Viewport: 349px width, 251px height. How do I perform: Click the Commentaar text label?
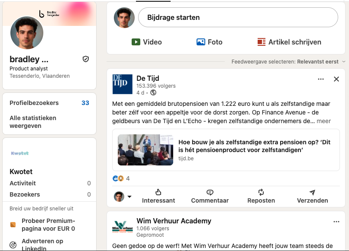coord(210,200)
